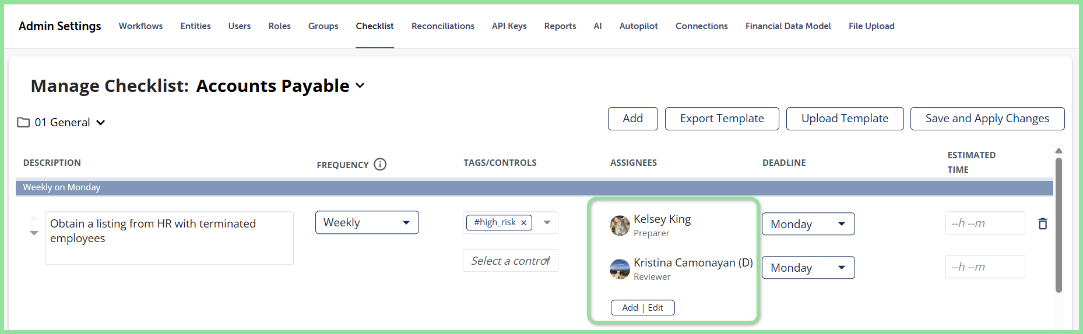Image resolution: width=1083 pixels, height=334 pixels.
Task: Open the Autopilot tab
Action: click(x=639, y=26)
